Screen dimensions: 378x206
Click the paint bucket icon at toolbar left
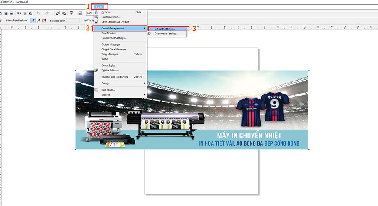1,21
